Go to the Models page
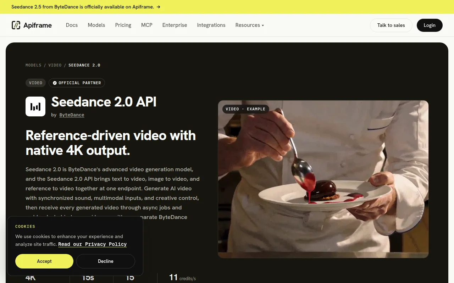 click(x=96, y=25)
